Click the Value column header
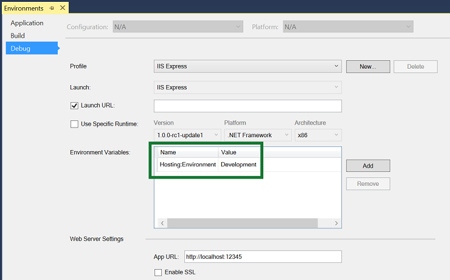The width and height of the screenshot is (450, 280). click(x=238, y=152)
